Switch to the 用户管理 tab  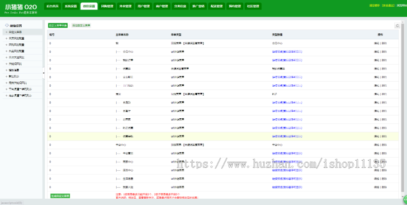(x=143, y=6)
